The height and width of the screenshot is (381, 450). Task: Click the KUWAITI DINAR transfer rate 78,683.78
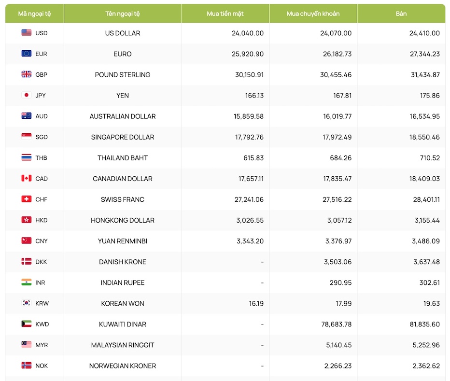pyautogui.click(x=337, y=324)
